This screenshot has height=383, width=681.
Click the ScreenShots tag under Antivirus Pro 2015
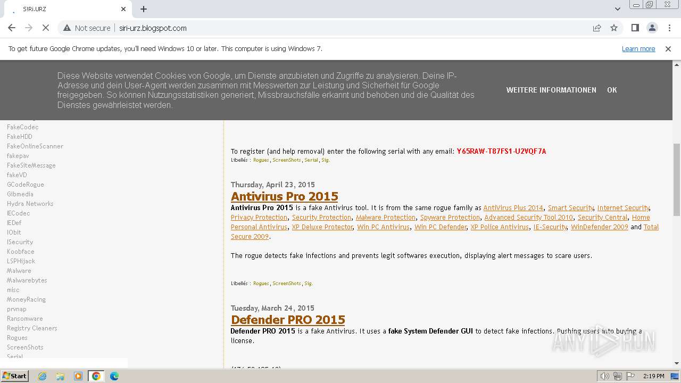[x=287, y=284]
